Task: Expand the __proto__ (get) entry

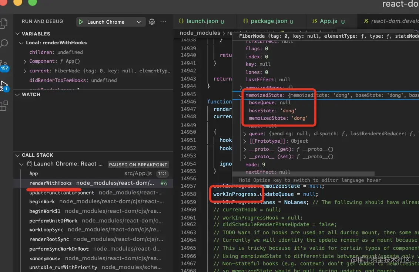Action: click(x=245, y=149)
